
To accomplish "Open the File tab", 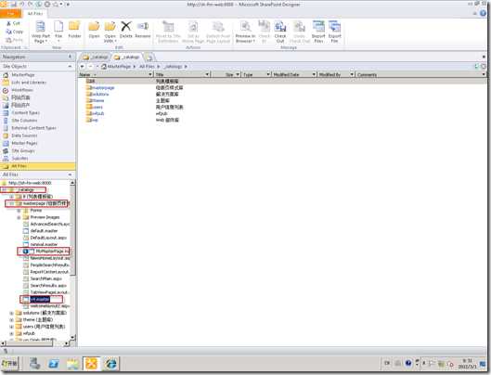I will click(10, 14).
